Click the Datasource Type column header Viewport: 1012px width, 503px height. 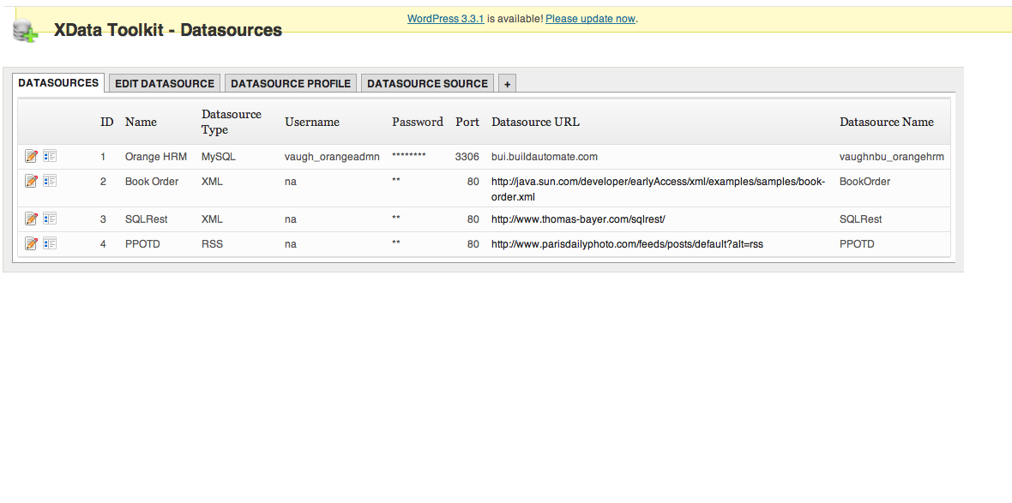[231, 122]
